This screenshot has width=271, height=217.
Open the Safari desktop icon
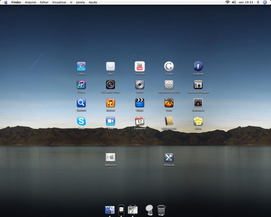point(81,66)
